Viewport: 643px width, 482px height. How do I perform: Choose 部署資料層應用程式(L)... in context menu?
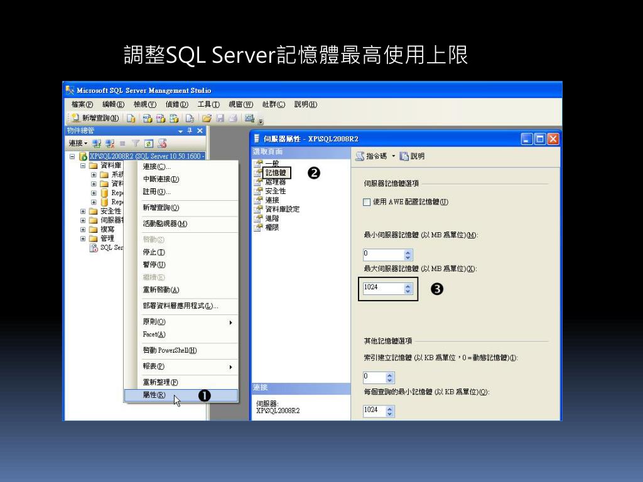coord(181,306)
